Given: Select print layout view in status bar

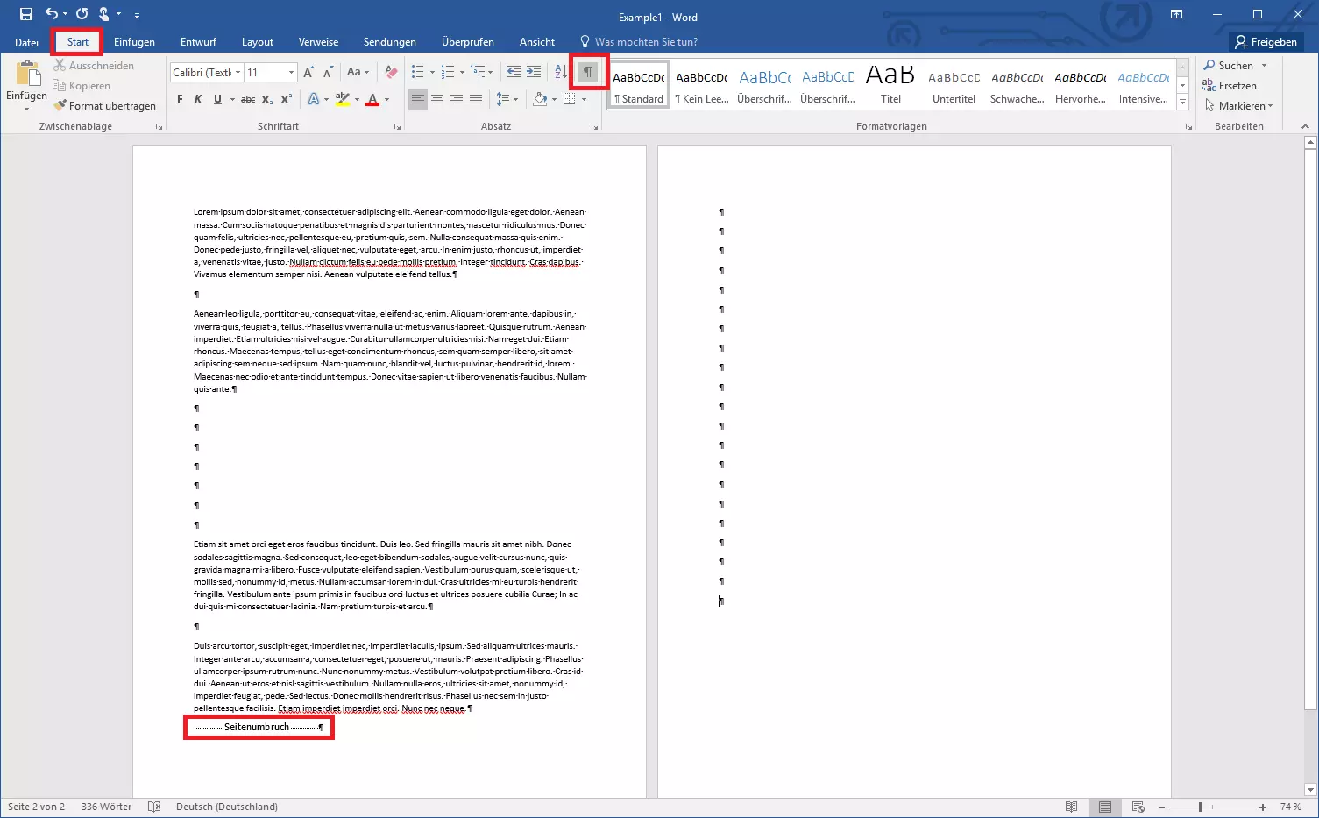Looking at the screenshot, I should click(1104, 807).
